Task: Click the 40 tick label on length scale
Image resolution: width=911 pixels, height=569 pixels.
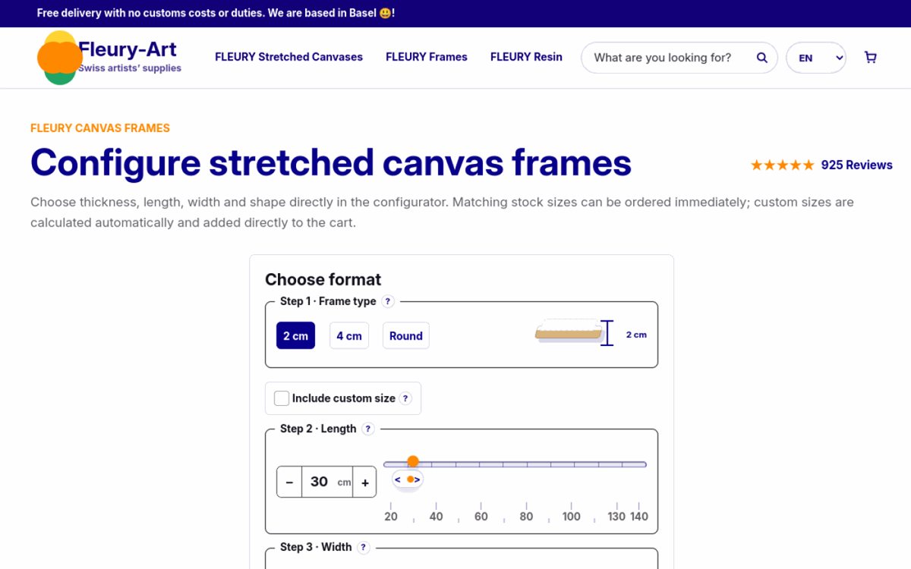Action: (436, 517)
